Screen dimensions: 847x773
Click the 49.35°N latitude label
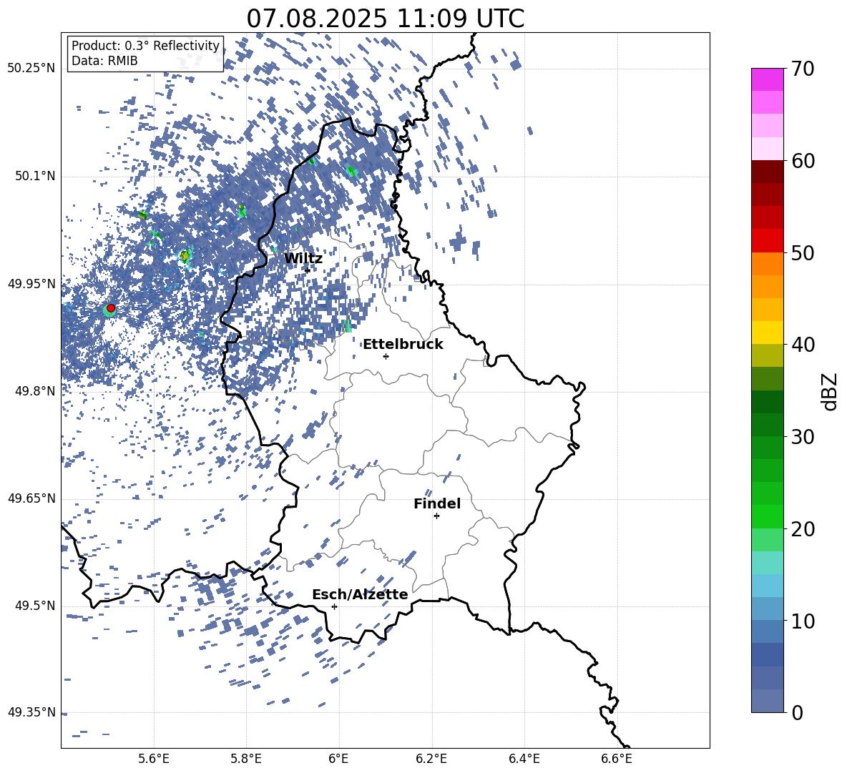point(31,712)
